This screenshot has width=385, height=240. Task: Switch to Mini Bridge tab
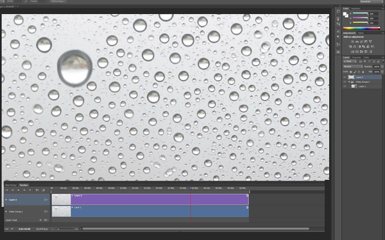(x=11, y=185)
